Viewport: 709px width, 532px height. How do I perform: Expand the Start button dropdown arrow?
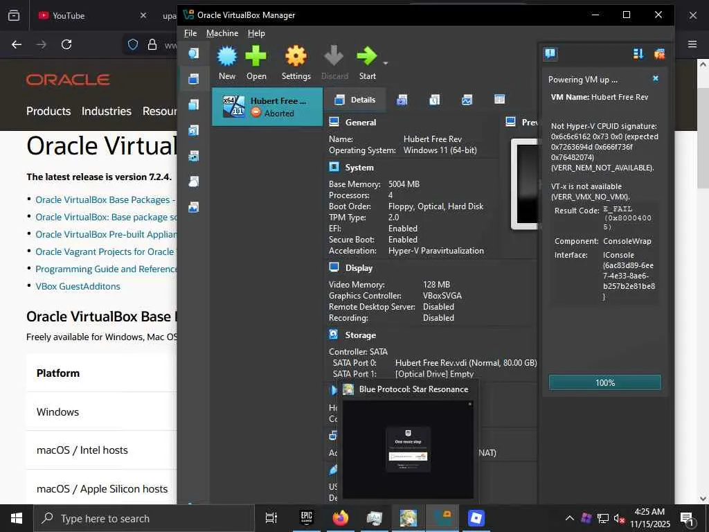point(385,63)
